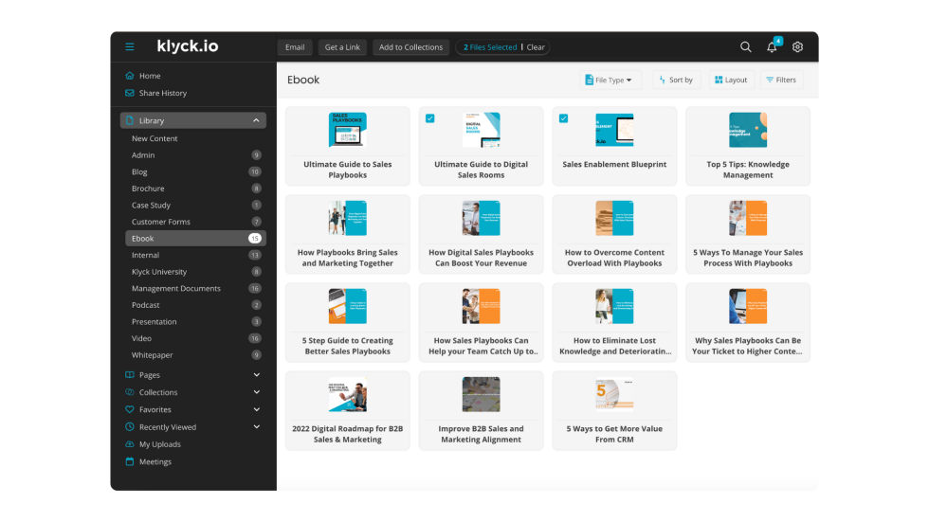Click the Get a Link button
Screen dimensions: 929x522
click(x=342, y=47)
